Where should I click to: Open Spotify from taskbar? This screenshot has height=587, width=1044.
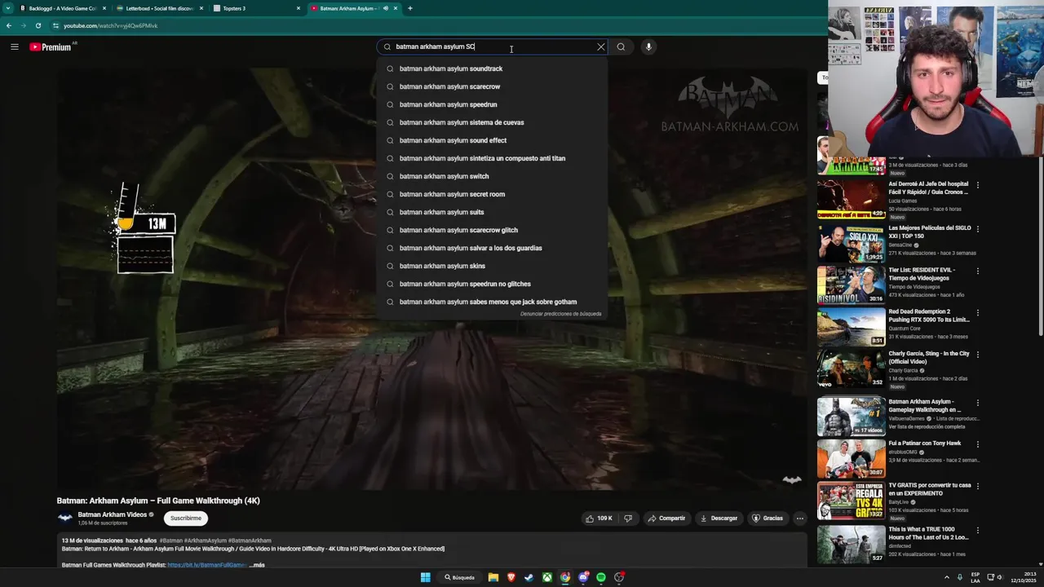pos(601,577)
